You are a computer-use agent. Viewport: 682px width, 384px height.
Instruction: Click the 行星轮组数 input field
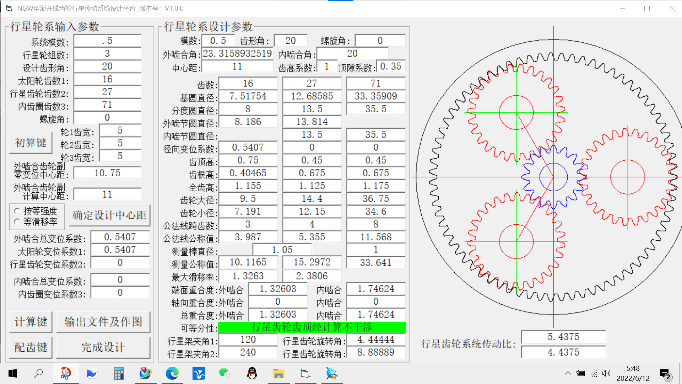107,54
